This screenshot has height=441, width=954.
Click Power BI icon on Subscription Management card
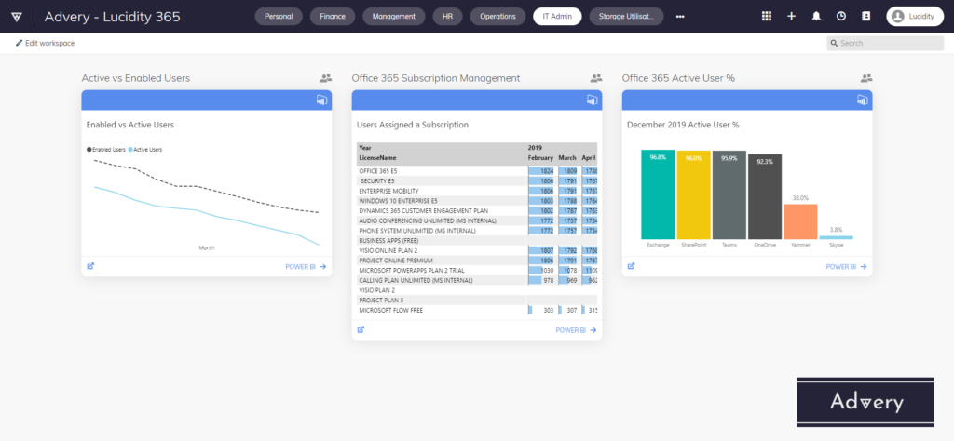point(592,100)
